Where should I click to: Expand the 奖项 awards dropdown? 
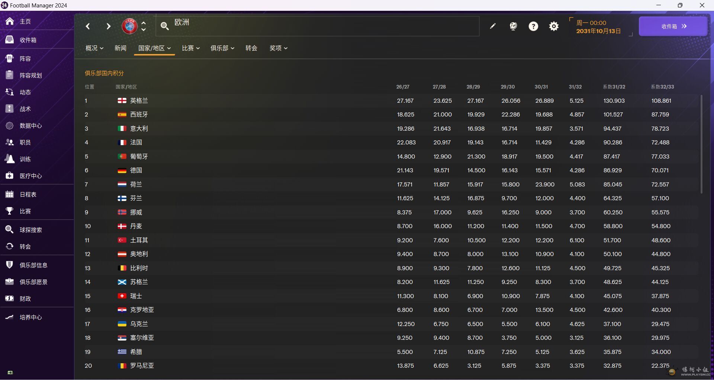tap(279, 48)
